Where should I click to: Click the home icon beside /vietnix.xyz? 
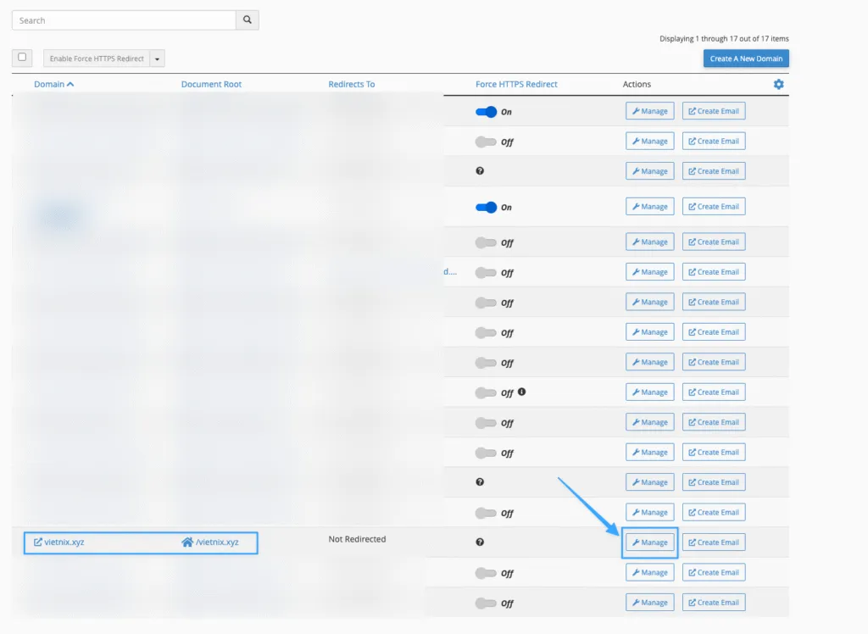[187, 542]
